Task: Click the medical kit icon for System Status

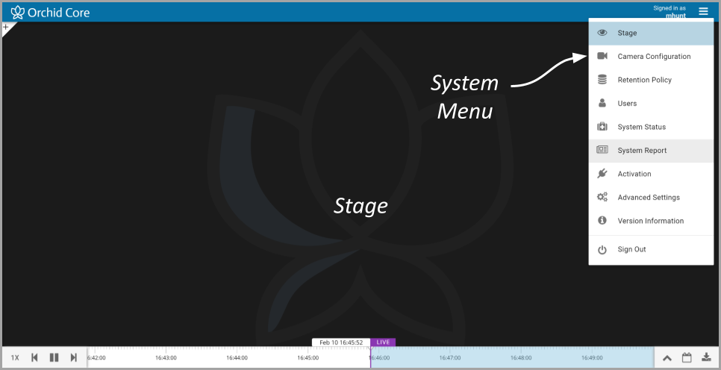Action: 602,126
